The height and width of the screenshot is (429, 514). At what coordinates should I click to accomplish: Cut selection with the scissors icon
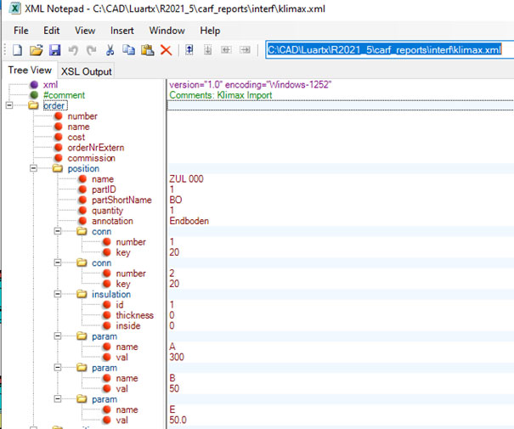click(110, 50)
